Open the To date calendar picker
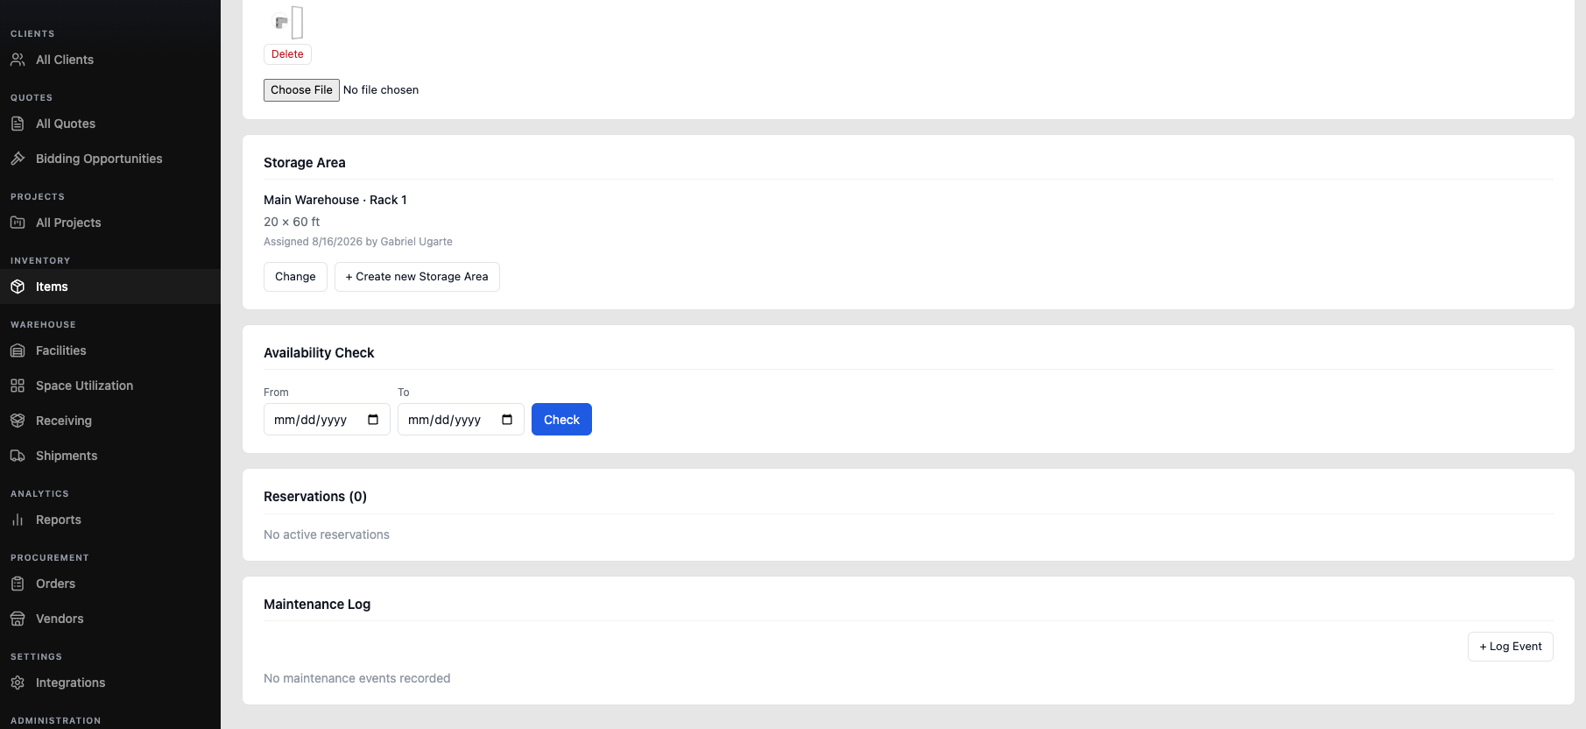Viewport: 1586px width, 729px height. pos(507,420)
